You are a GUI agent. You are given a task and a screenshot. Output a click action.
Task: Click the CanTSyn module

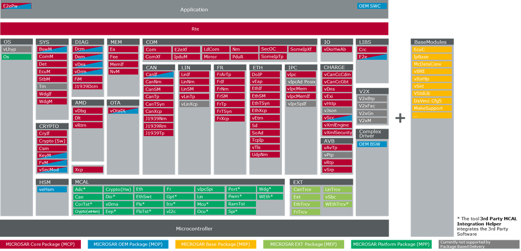pos(159,104)
